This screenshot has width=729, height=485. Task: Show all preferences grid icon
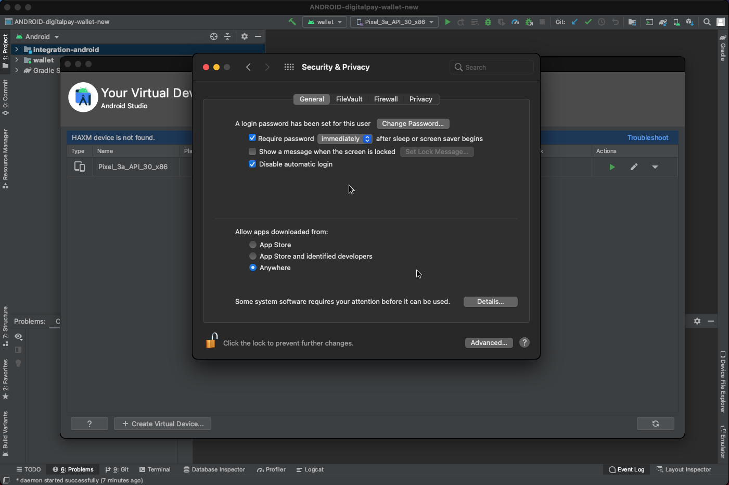click(x=289, y=67)
